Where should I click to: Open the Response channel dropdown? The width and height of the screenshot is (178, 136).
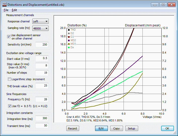click(x=40, y=21)
